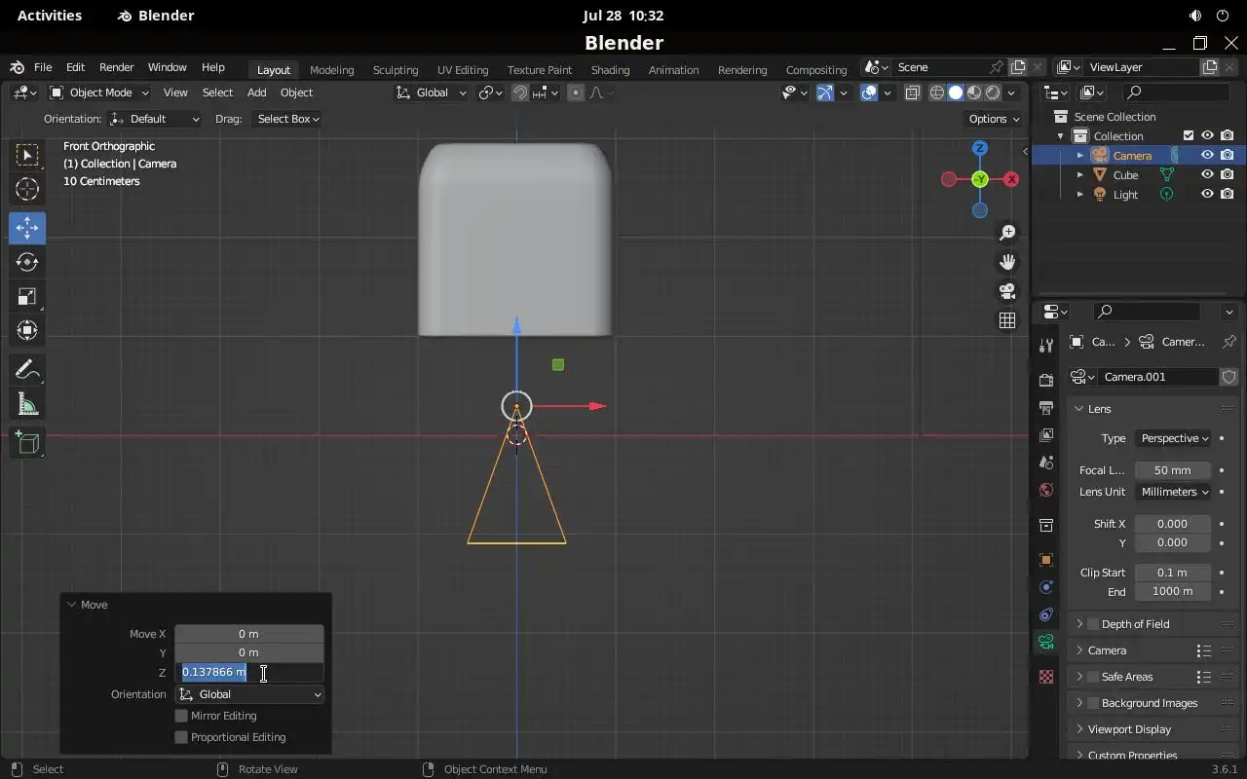Toggle Background Images checkbox

(1093, 703)
